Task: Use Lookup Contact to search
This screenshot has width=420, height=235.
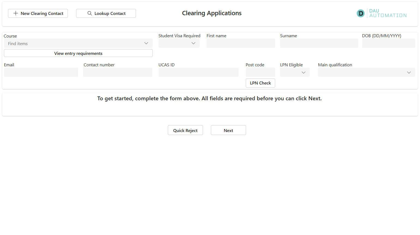Action: pyautogui.click(x=106, y=13)
